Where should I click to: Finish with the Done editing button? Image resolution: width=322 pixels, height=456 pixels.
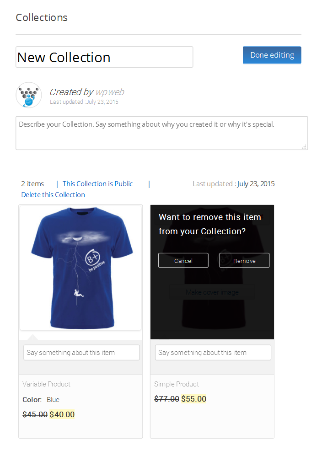(272, 55)
